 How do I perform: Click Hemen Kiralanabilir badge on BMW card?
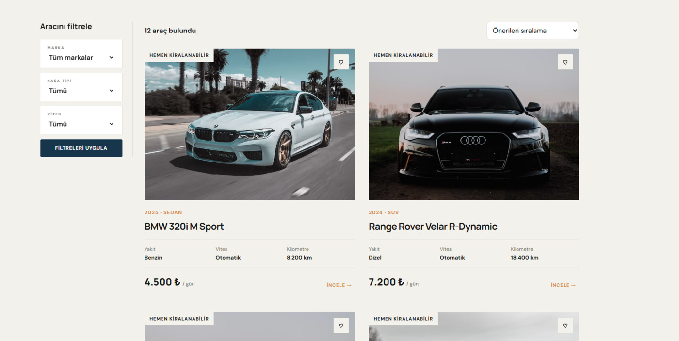[x=179, y=55]
